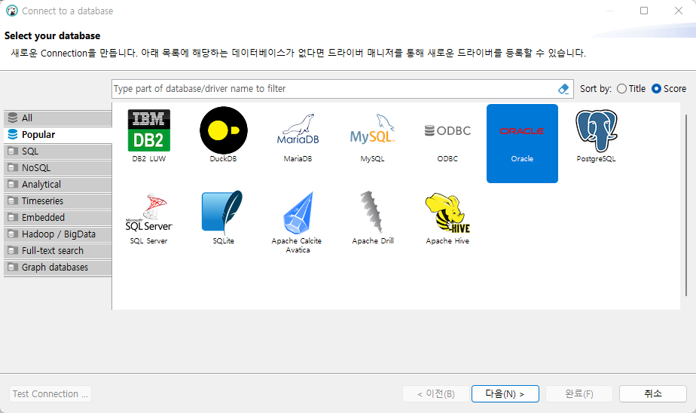The height and width of the screenshot is (413, 696).
Task: Open the Hadoop / BigData category
Action: point(58,234)
